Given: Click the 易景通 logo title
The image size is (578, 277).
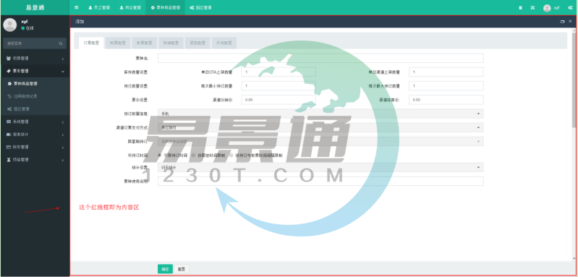Looking at the screenshot, I should tap(35, 8).
